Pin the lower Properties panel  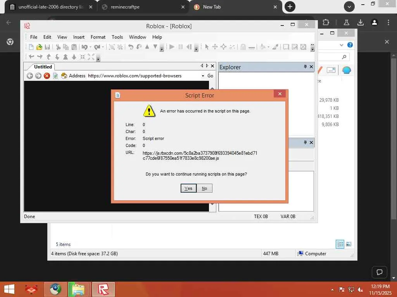(305, 142)
